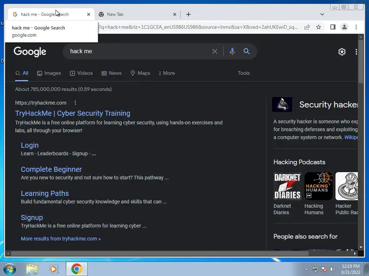
Task: Open the Complete Beginner sitelink
Action: 51,170
